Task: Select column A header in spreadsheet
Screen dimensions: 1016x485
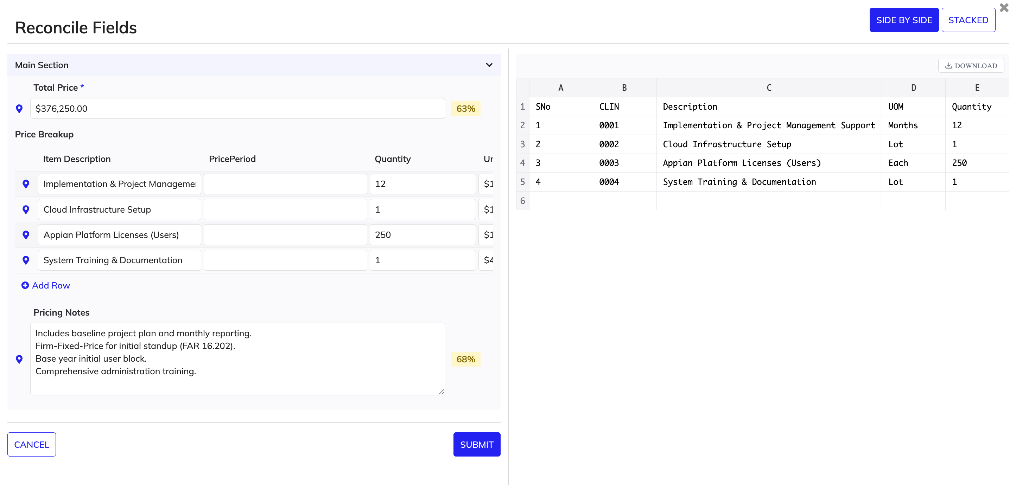Action: pyautogui.click(x=561, y=88)
